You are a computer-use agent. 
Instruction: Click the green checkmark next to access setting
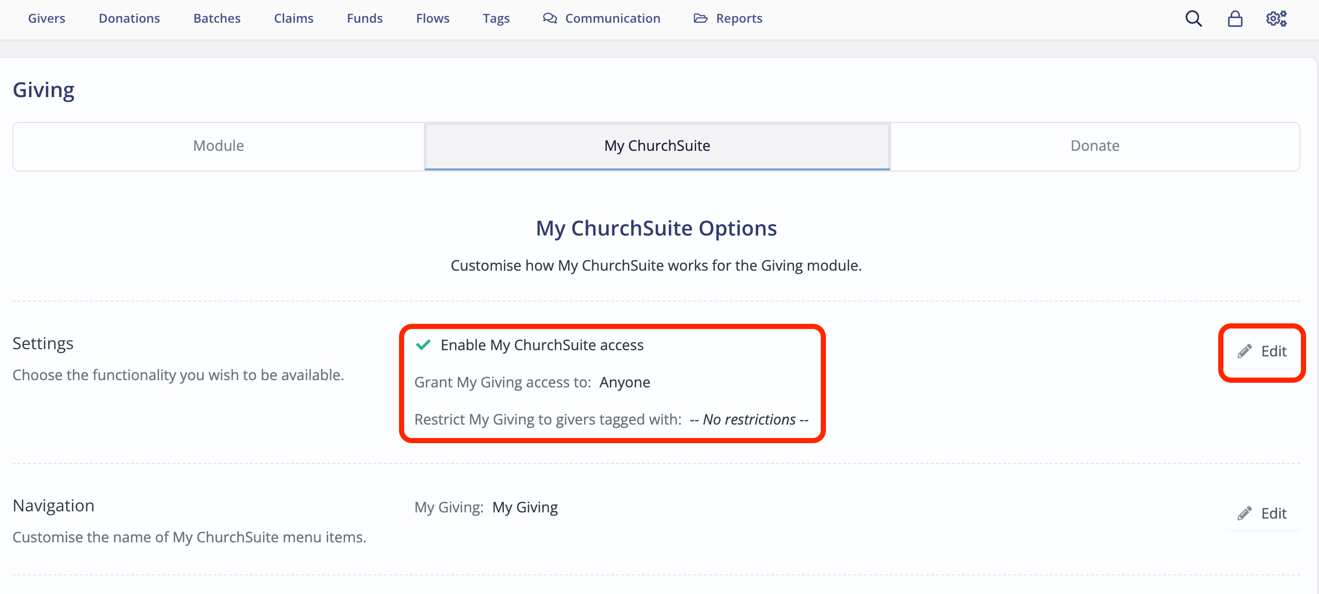click(423, 345)
